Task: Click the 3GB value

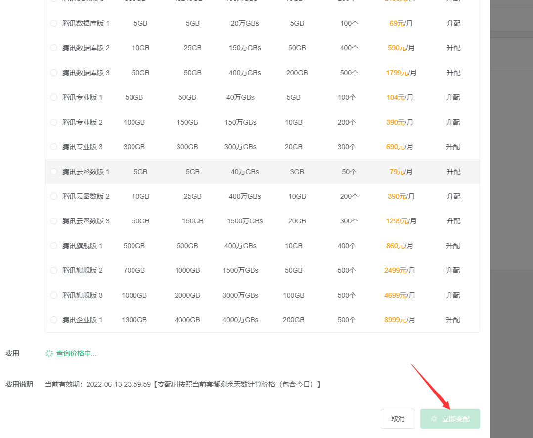Action: 297,172
